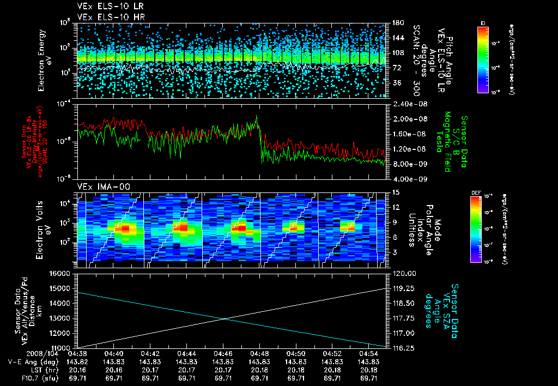The width and height of the screenshot is (558, 386).
Task: Click the green 'Magnetic Field Tesla' axis label
Action: 444,142
